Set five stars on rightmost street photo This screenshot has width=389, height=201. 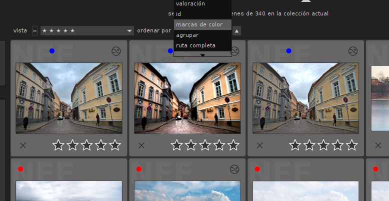coord(351,145)
